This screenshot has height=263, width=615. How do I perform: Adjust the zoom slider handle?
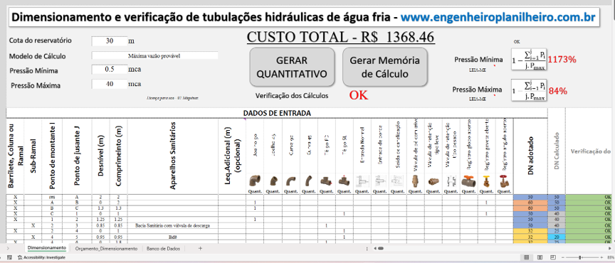click(x=579, y=257)
